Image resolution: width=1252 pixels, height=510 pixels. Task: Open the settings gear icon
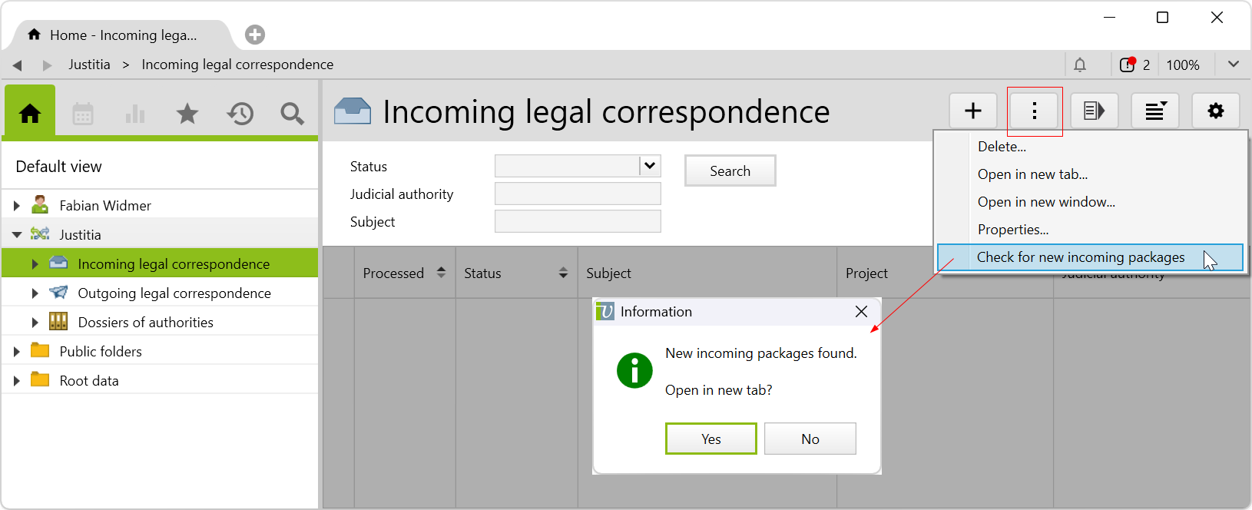click(x=1215, y=111)
